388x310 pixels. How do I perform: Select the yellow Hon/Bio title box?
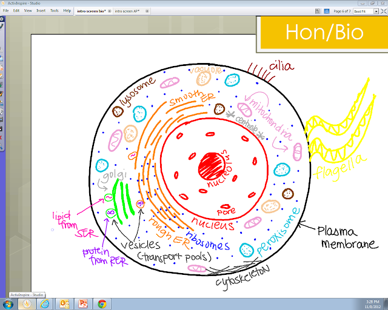tap(324, 32)
